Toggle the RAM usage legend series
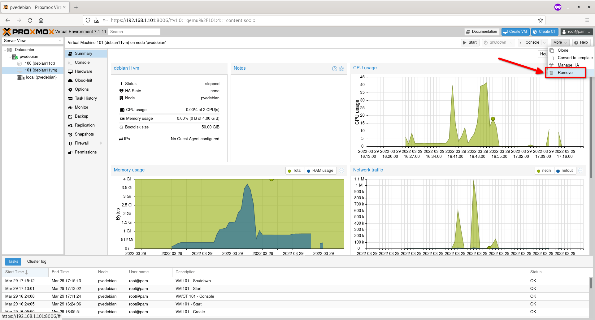The image size is (595, 320). pyautogui.click(x=320, y=171)
